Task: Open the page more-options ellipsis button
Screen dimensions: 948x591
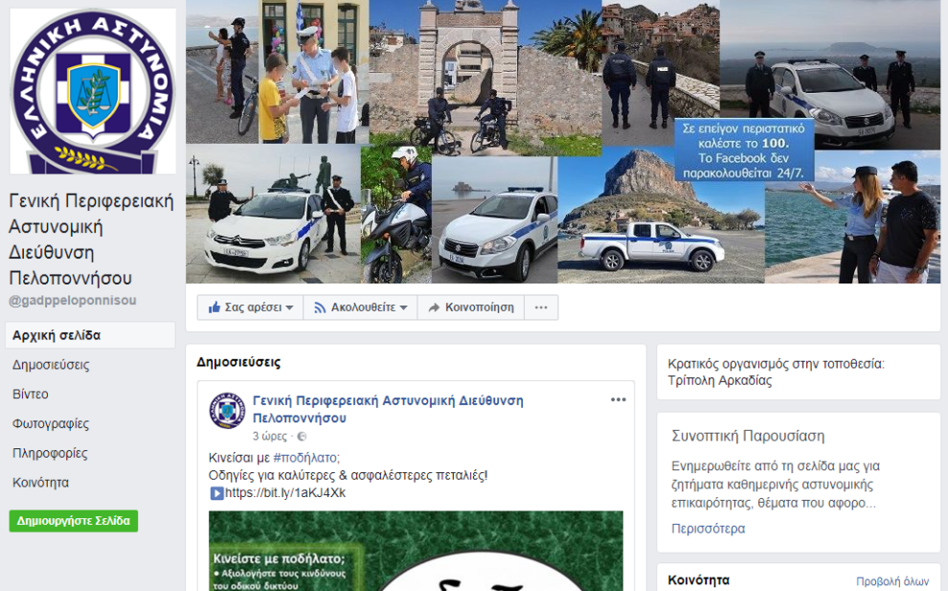Action: tap(541, 307)
